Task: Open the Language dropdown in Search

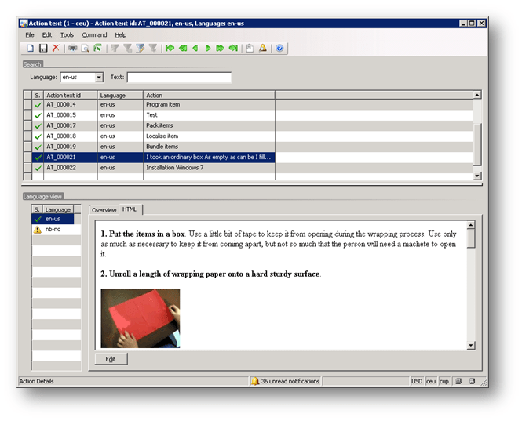Action: (x=99, y=78)
